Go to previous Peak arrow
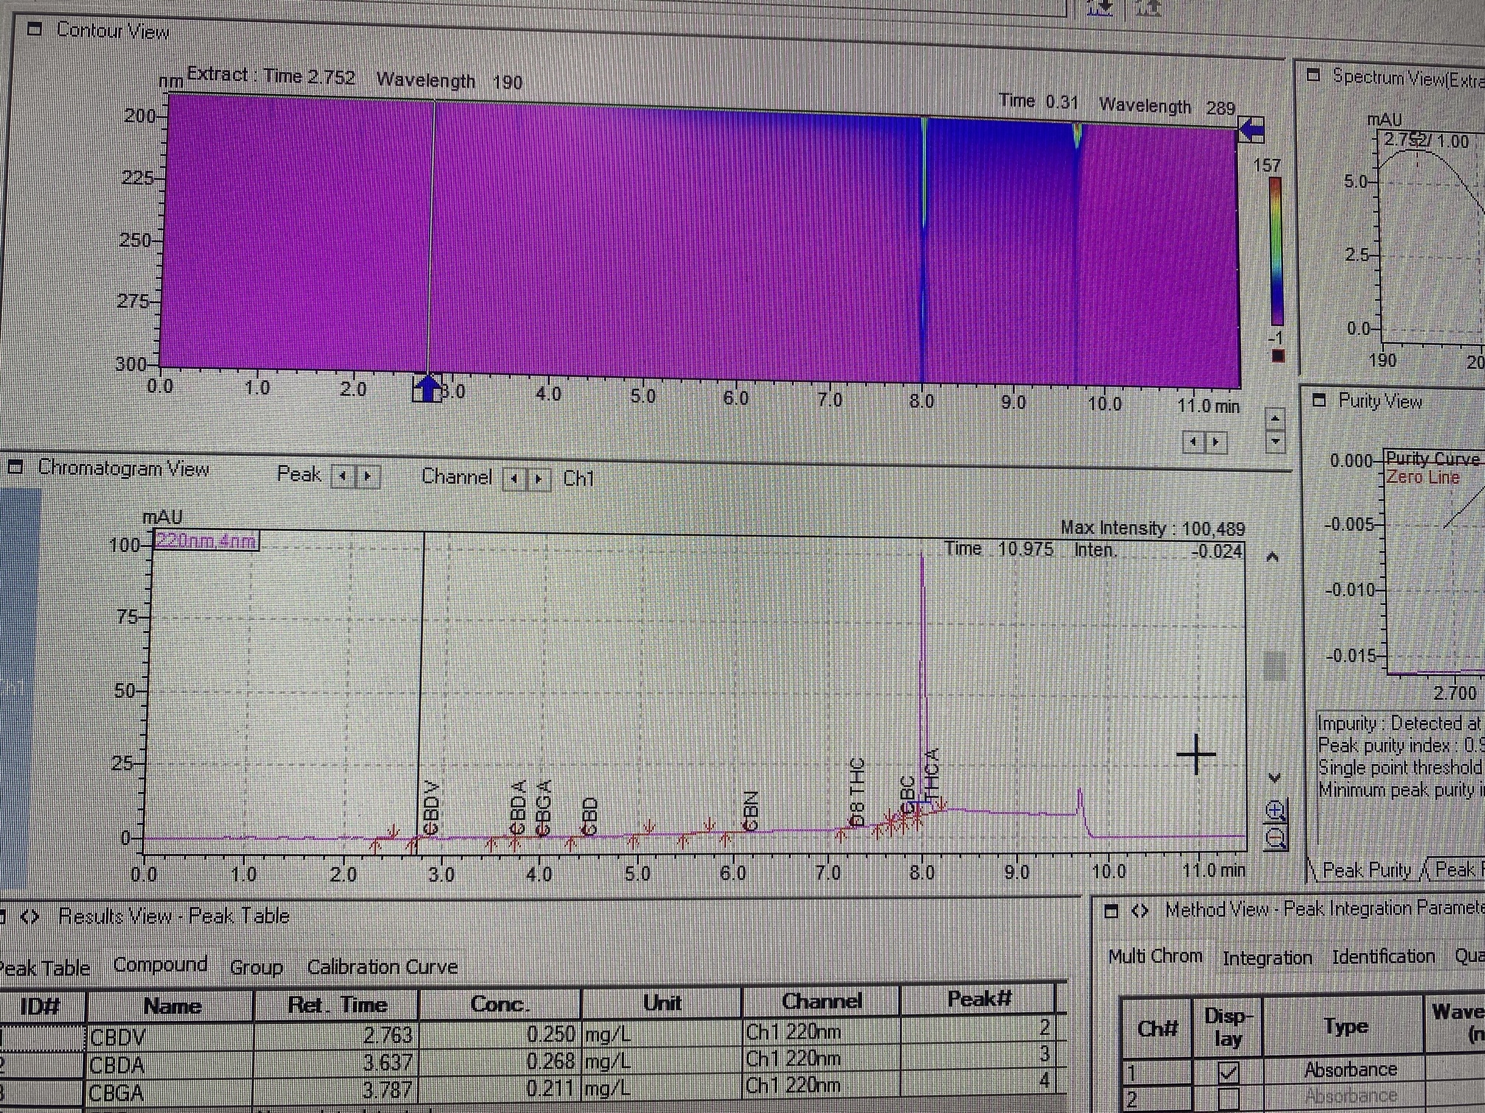The height and width of the screenshot is (1113, 1485). (343, 476)
